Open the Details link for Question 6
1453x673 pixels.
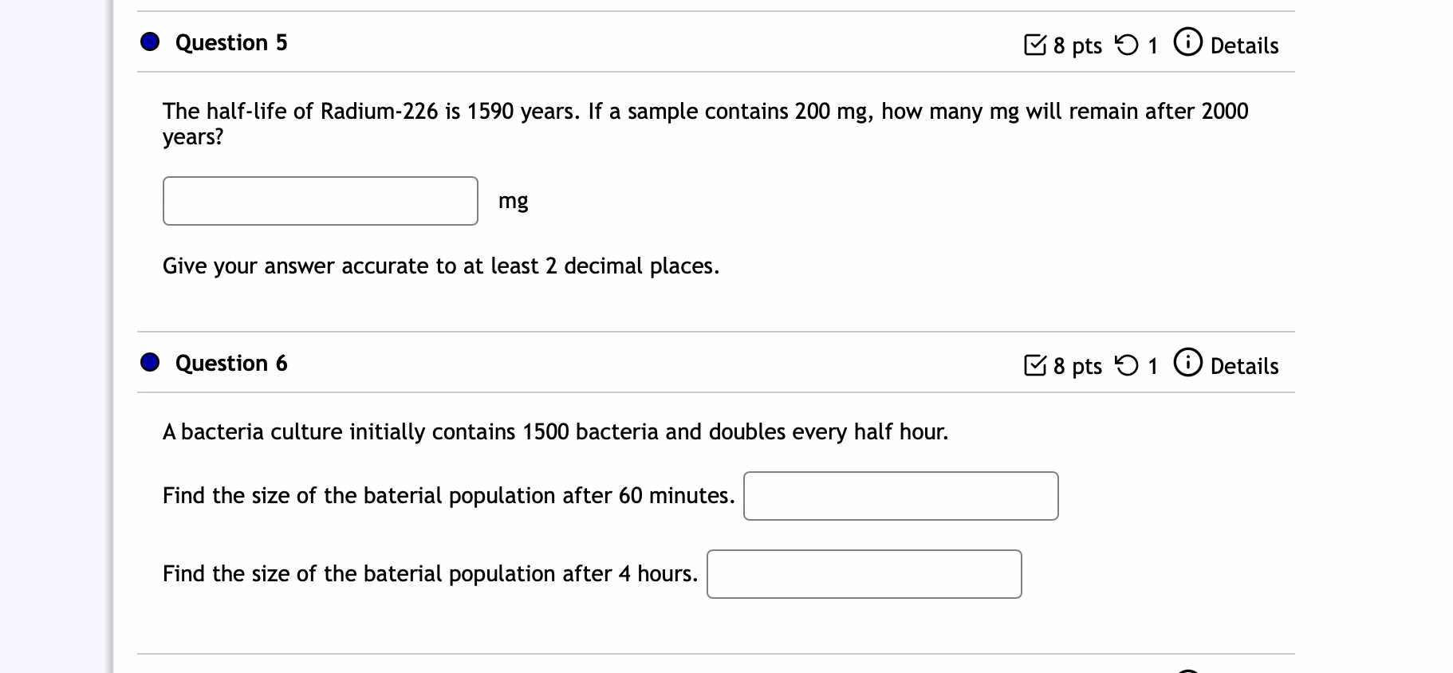pyautogui.click(x=1244, y=367)
